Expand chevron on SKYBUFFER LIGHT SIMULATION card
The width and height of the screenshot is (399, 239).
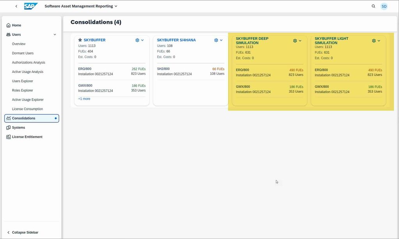[x=379, y=41]
